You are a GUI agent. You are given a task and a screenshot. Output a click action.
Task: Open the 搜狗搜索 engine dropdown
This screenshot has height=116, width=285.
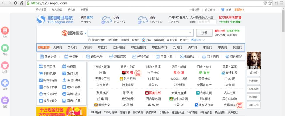click(85, 33)
